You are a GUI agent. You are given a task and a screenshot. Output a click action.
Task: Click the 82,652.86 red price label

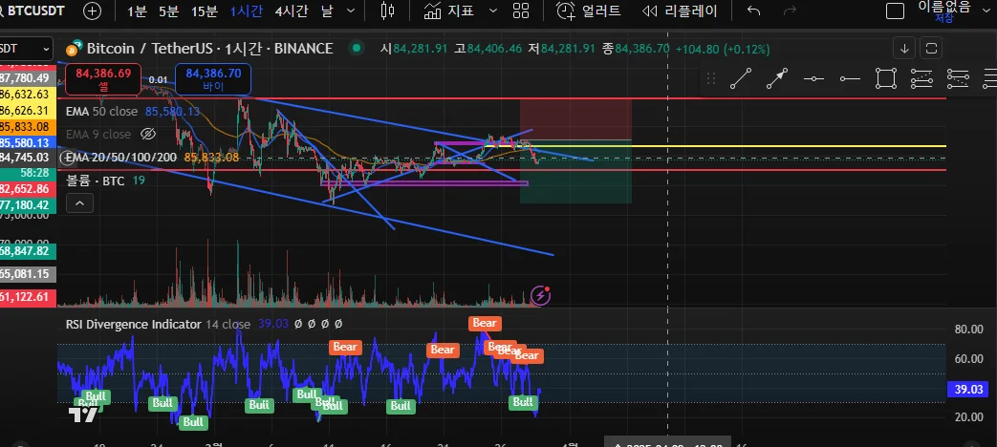point(26,188)
